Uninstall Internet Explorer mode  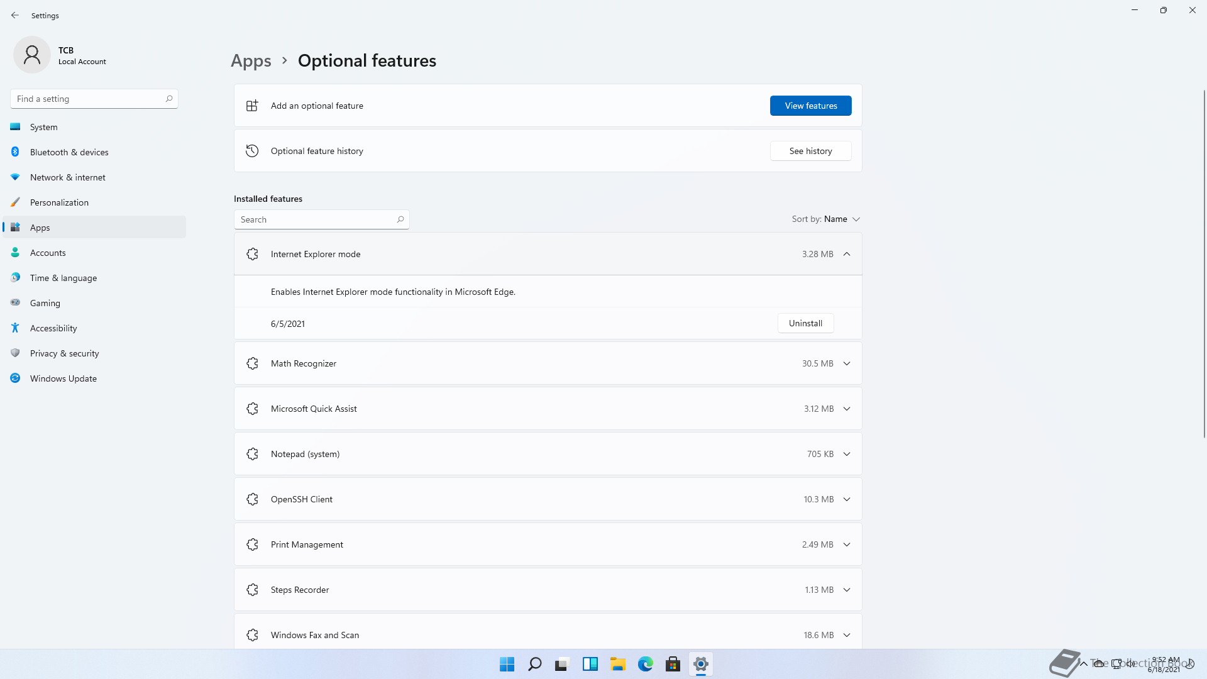pyautogui.click(x=805, y=323)
